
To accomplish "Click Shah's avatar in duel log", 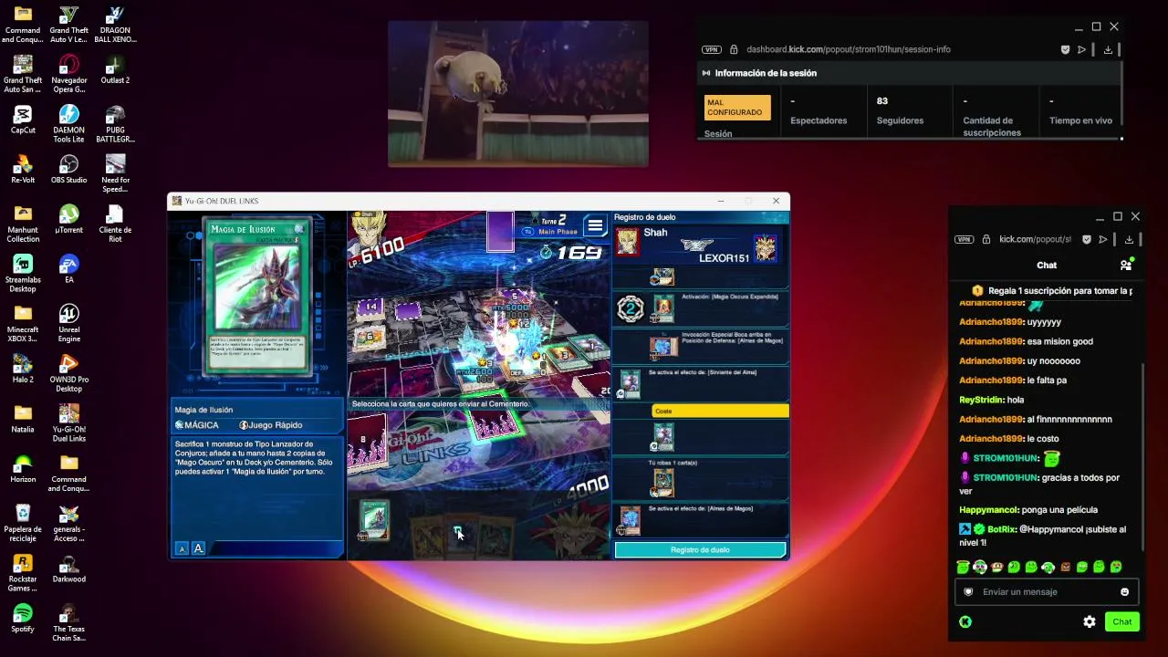I will 627,242.
